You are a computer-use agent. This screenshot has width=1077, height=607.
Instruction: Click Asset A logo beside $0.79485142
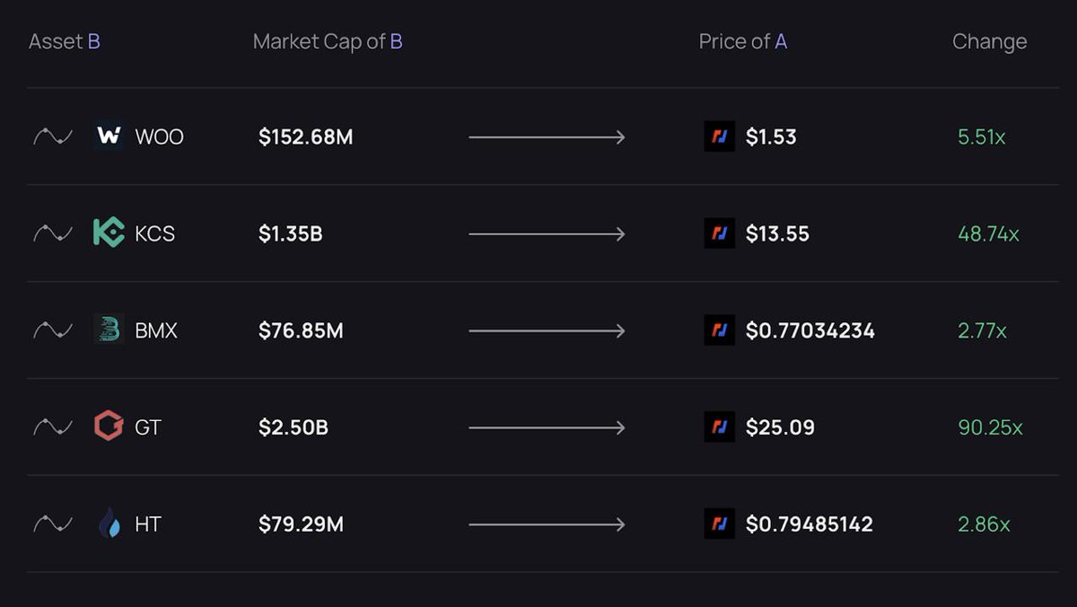(x=719, y=523)
